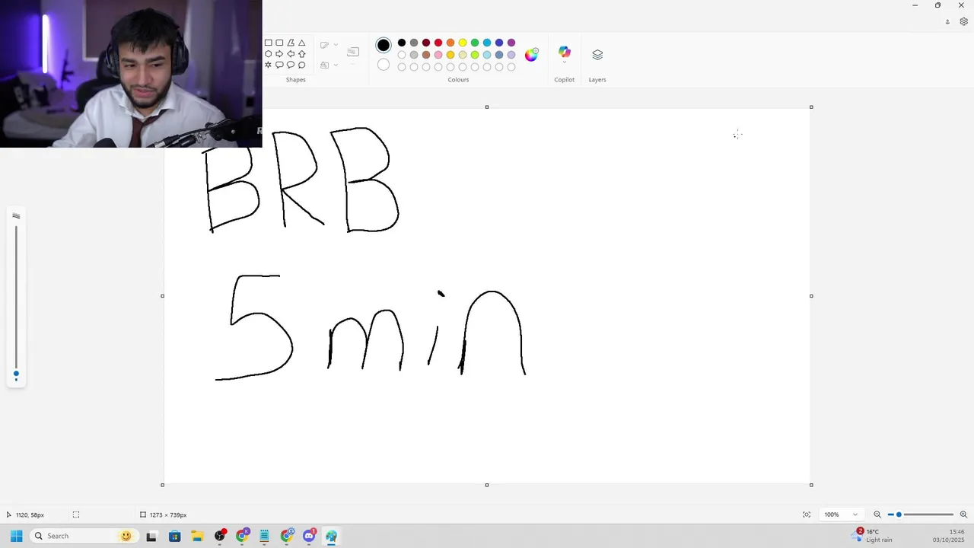Screen dimensions: 974x548
Task: Expand the shape fill dropdown arrow
Action: pyautogui.click(x=336, y=65)
